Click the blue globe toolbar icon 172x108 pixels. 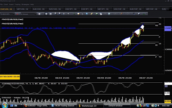87,14
